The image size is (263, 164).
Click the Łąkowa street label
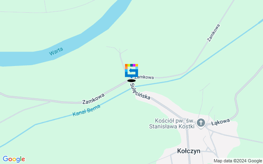[220, 122]
